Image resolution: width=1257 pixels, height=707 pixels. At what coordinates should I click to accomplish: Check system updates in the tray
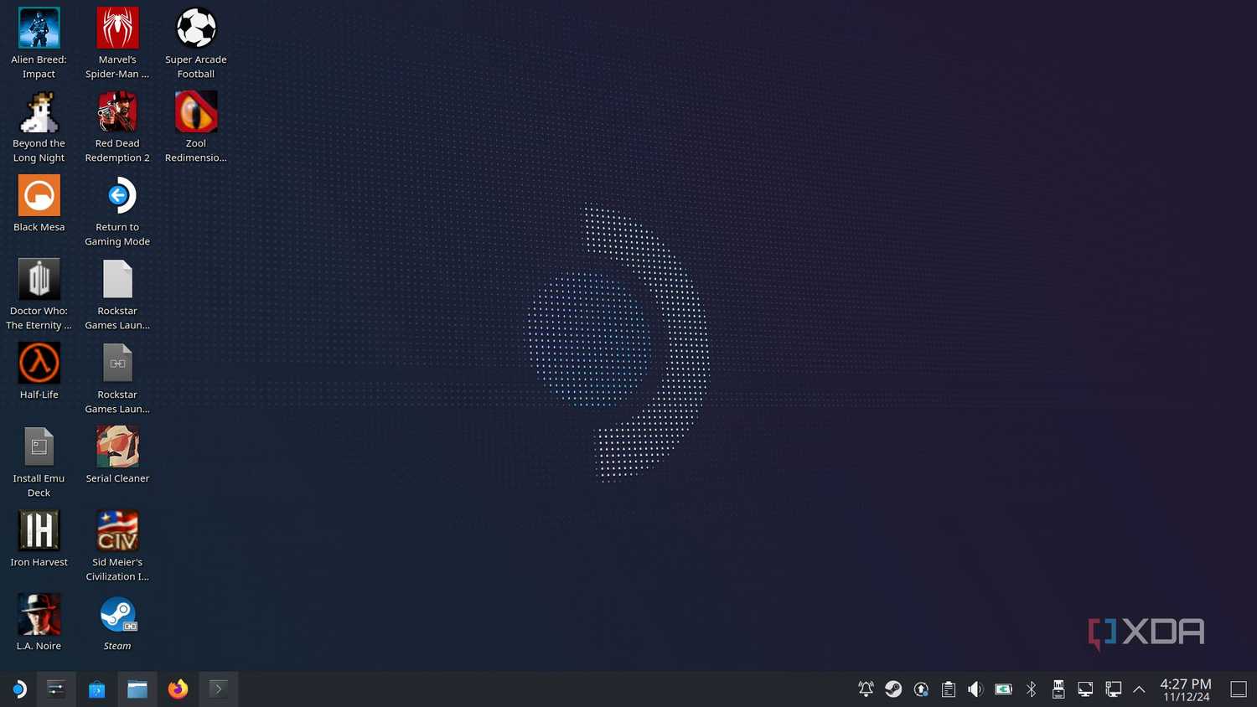pos(921,689)
